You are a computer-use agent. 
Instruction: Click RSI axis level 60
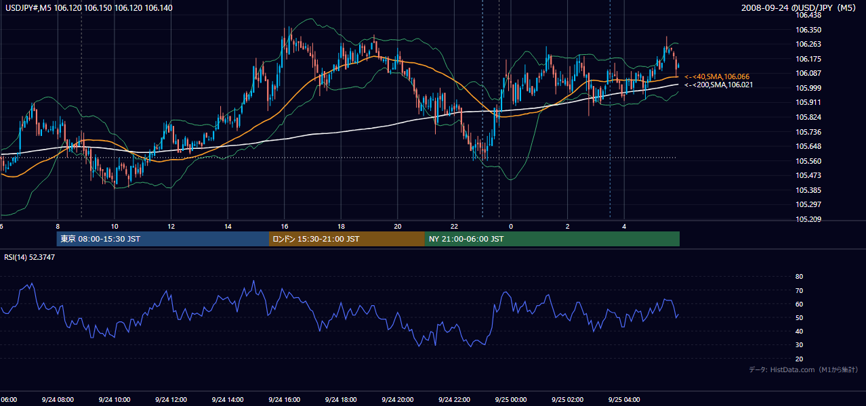click(799, 304)
